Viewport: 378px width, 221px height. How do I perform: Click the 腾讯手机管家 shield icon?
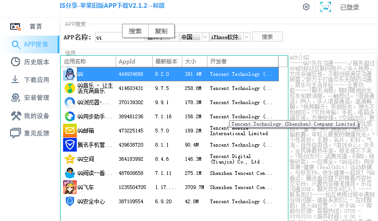tap(69, 145)
